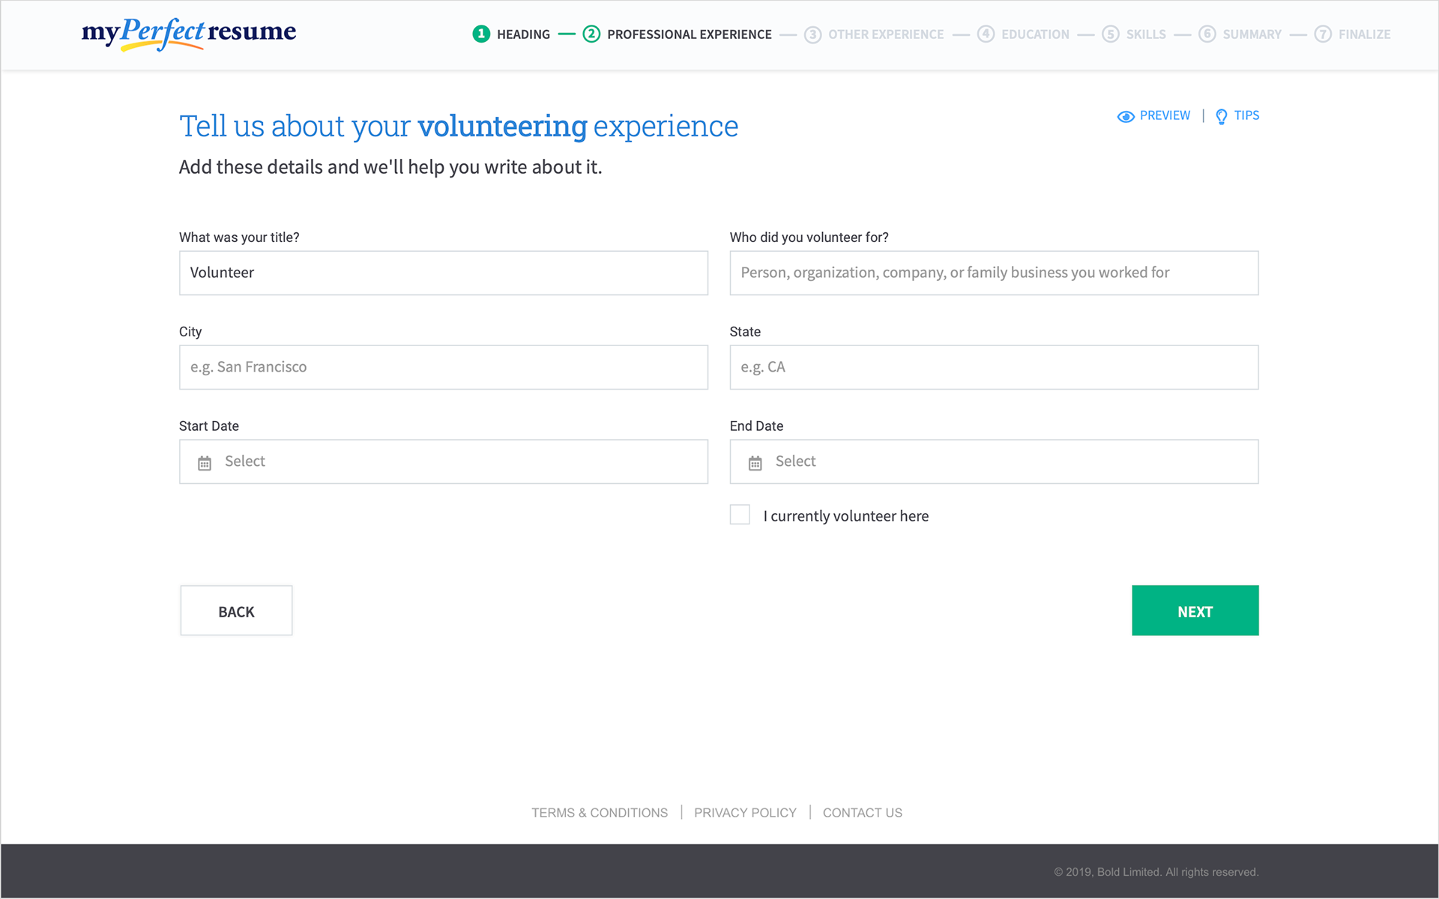
Task: Click the Start Date calendar icon
Action: 205,463
